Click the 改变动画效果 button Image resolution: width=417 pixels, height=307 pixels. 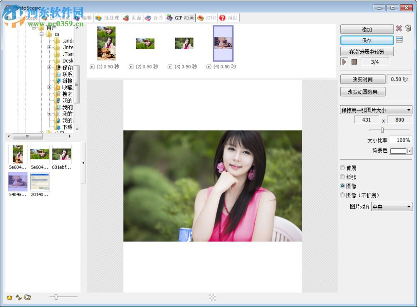pyautogui.click(x=363, y=92)
